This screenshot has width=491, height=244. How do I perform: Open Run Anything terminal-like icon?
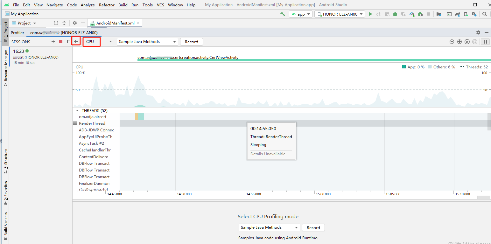[449, 14]
